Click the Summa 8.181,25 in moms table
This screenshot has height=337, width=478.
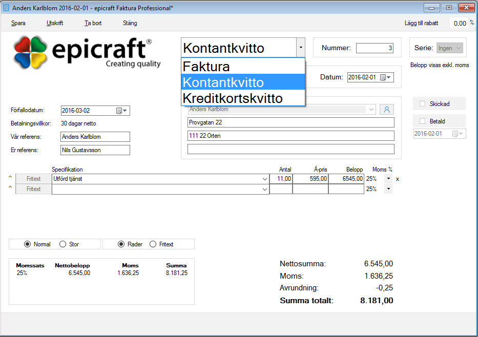click(177, 273)
